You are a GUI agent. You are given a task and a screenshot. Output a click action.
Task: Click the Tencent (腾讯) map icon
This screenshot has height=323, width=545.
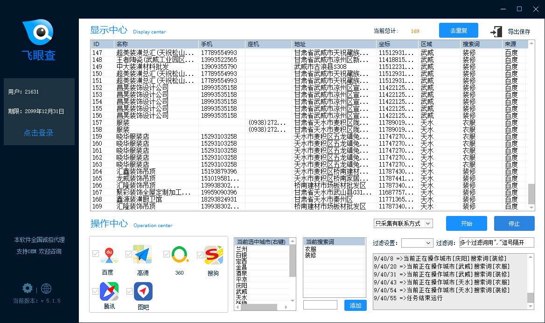(x=109, y=291)
